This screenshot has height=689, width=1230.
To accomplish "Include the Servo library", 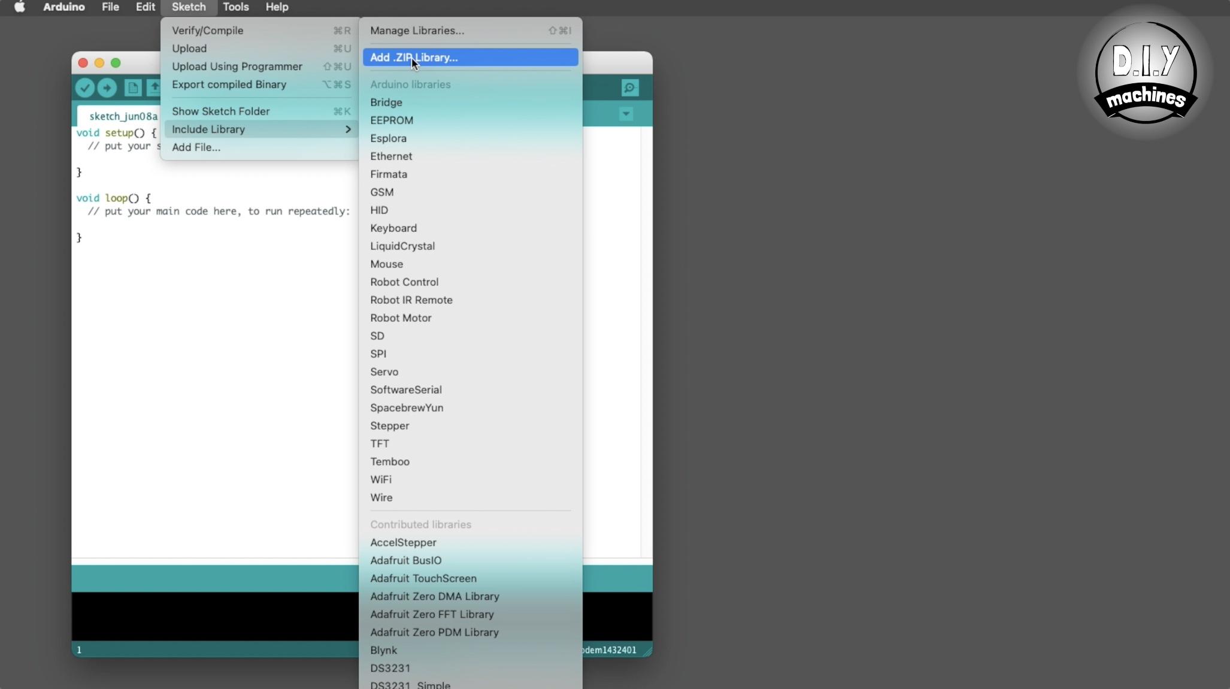I will 470,372.
